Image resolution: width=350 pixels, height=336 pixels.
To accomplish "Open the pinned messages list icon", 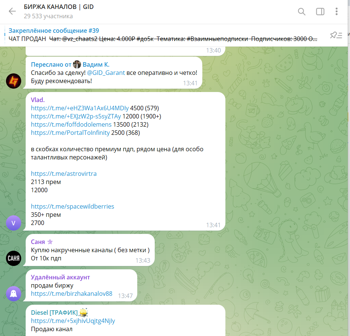I will (336, 35).
